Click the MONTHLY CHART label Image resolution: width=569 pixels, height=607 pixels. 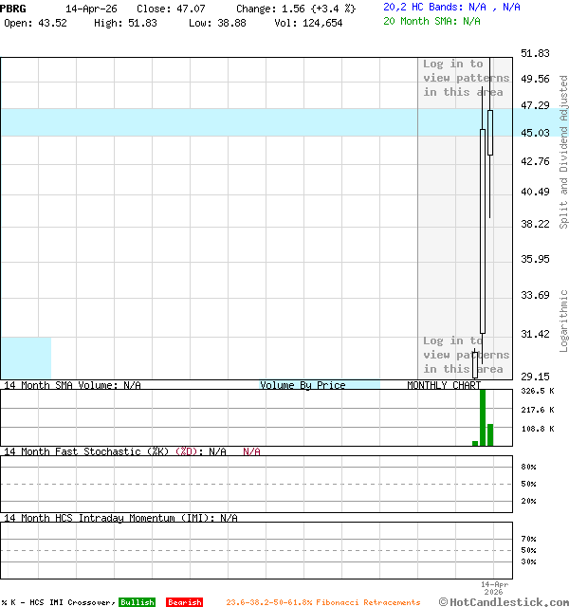coord(444,385)
